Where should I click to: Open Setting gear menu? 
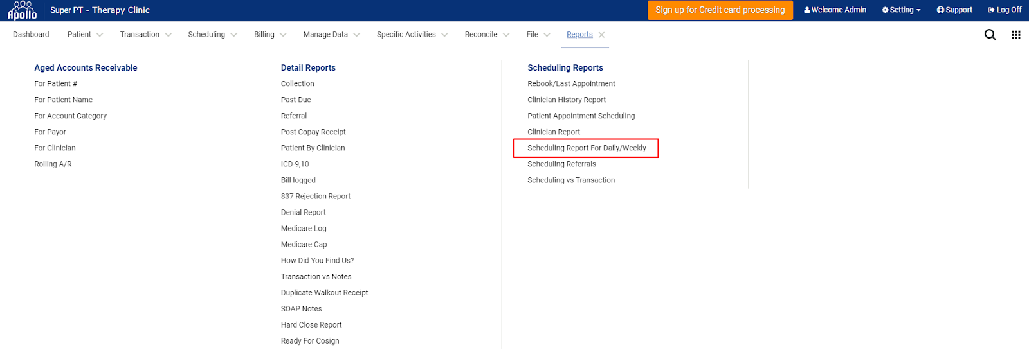pyautogui.click(x=902, y=10)
